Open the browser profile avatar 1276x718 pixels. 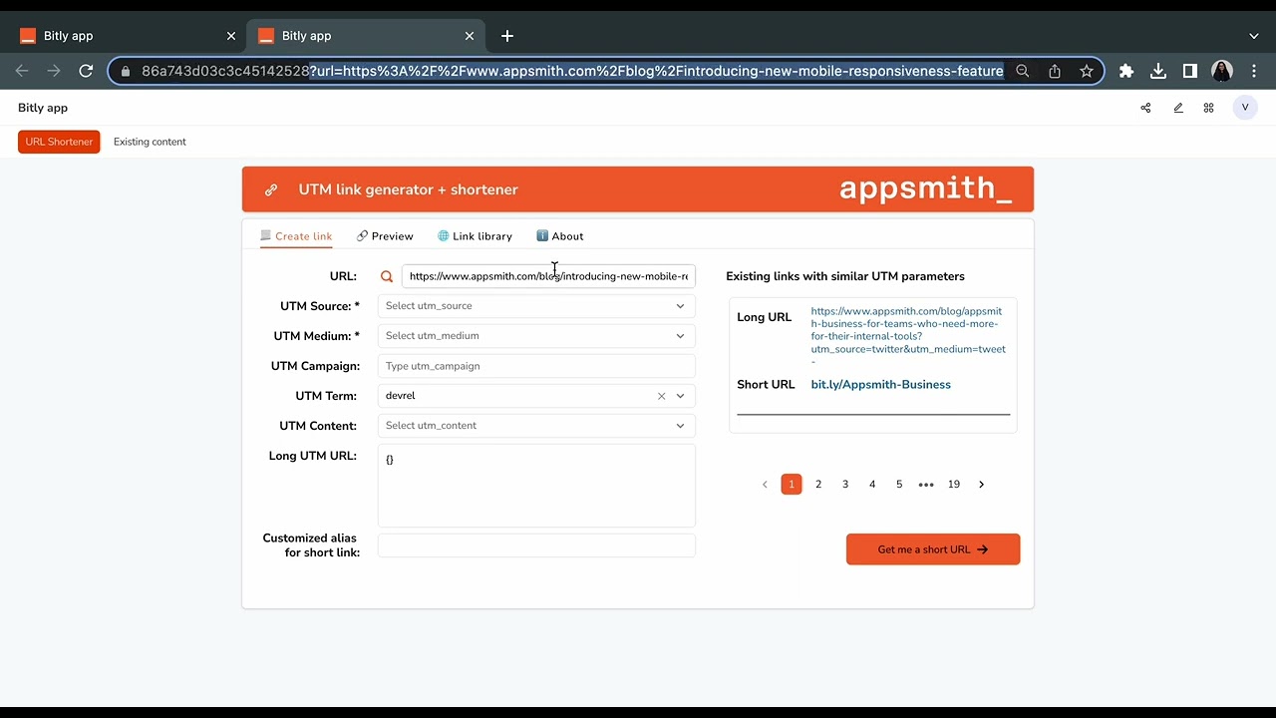coord(1222,71)
